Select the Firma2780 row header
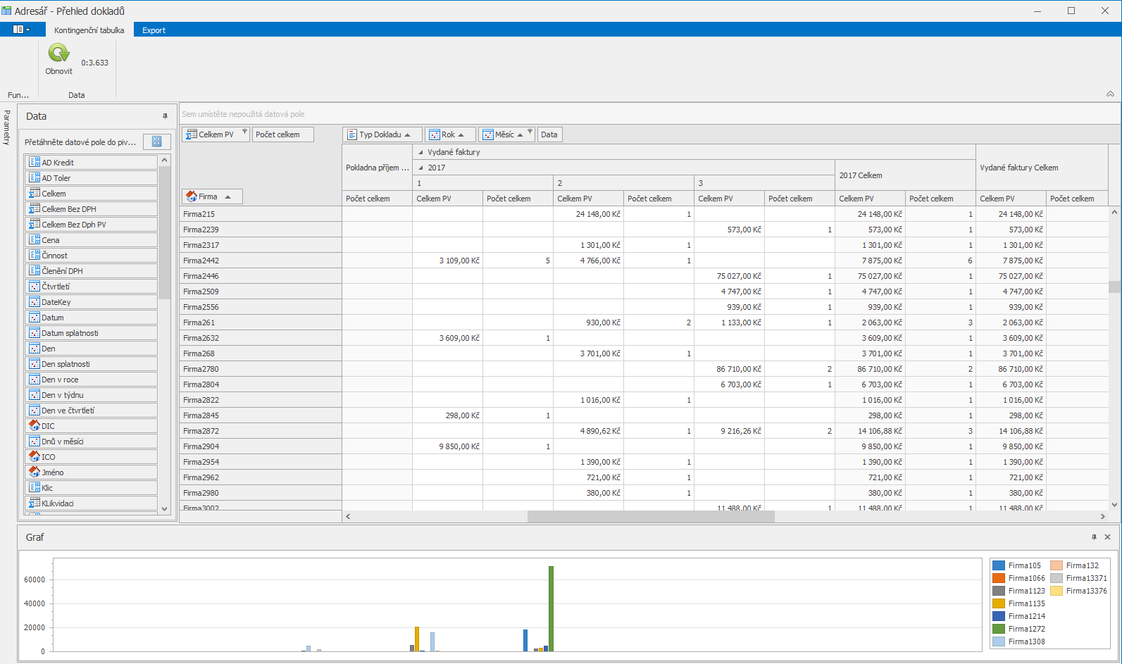Image resolution: width=1122 pixels, height=664 pixels. coord(261,369)
